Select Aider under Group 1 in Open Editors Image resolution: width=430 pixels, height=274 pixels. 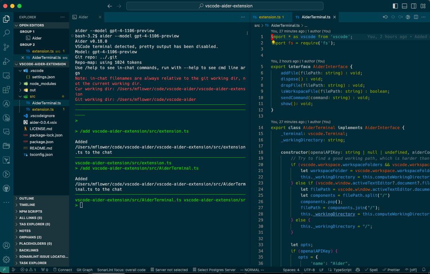point(41,38)
